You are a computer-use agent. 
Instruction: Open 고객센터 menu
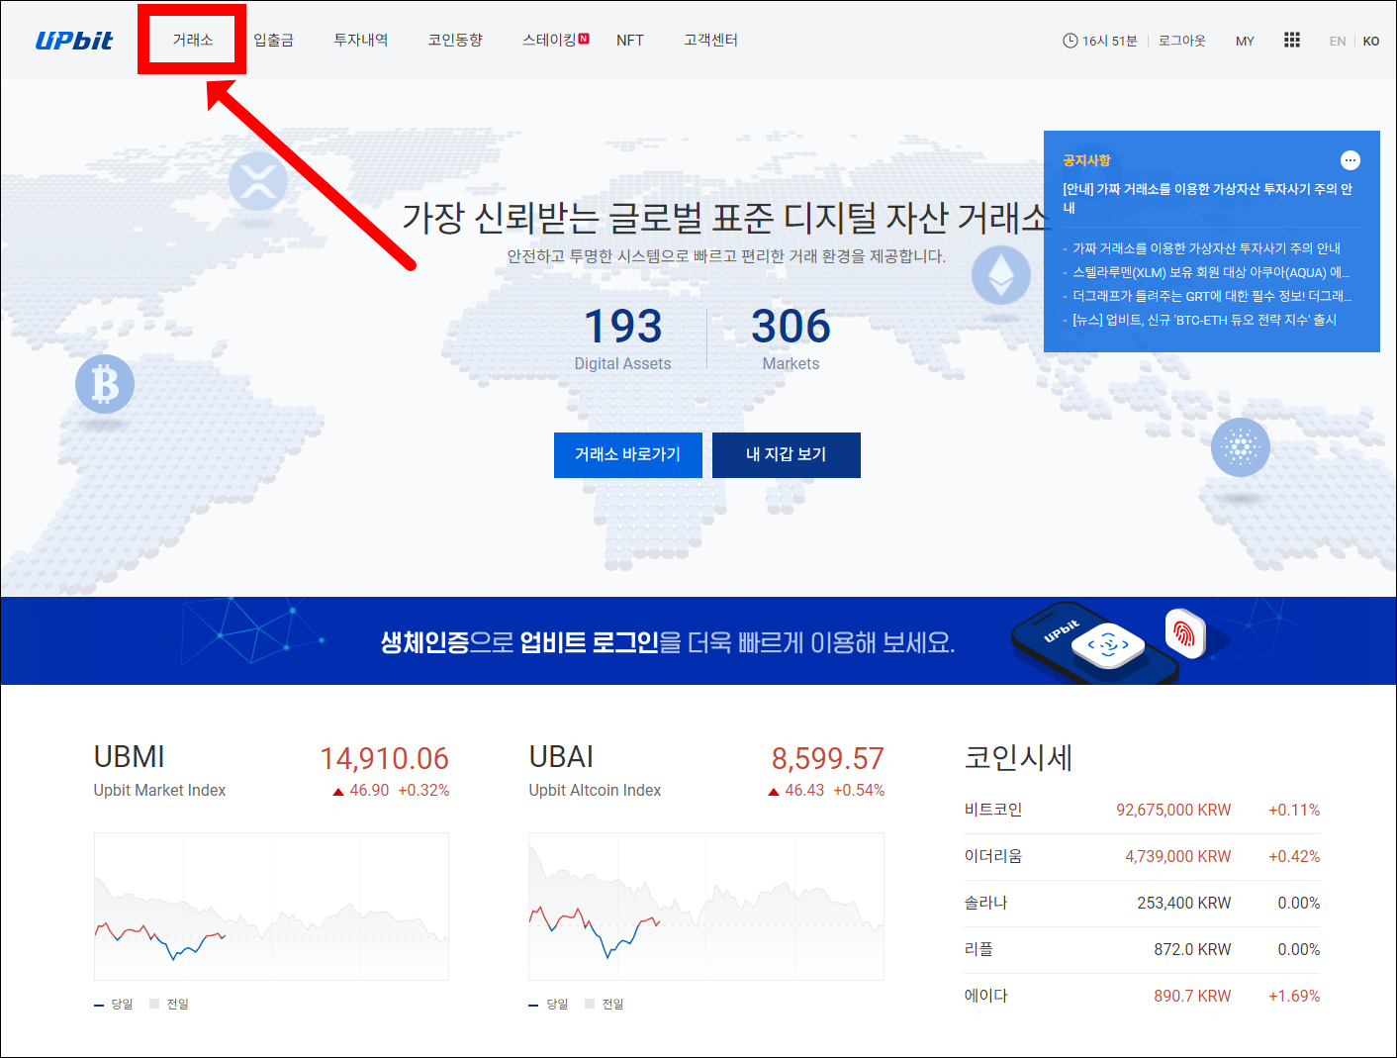[x=710, y=40]
